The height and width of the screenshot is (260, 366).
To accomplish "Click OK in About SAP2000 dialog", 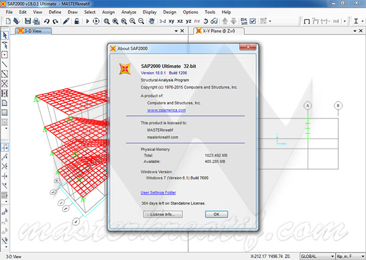I will pyautogui.click(x=217, y=214).
